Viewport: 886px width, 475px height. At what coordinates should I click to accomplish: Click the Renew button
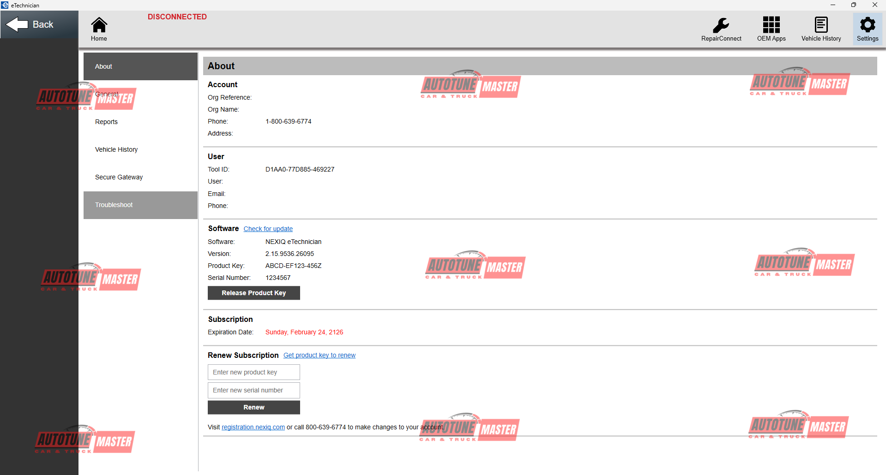pyautogui.click(x=253, y=407)
